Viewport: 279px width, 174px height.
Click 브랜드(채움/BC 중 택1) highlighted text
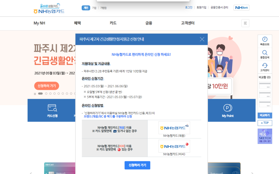tap(108, 116)
